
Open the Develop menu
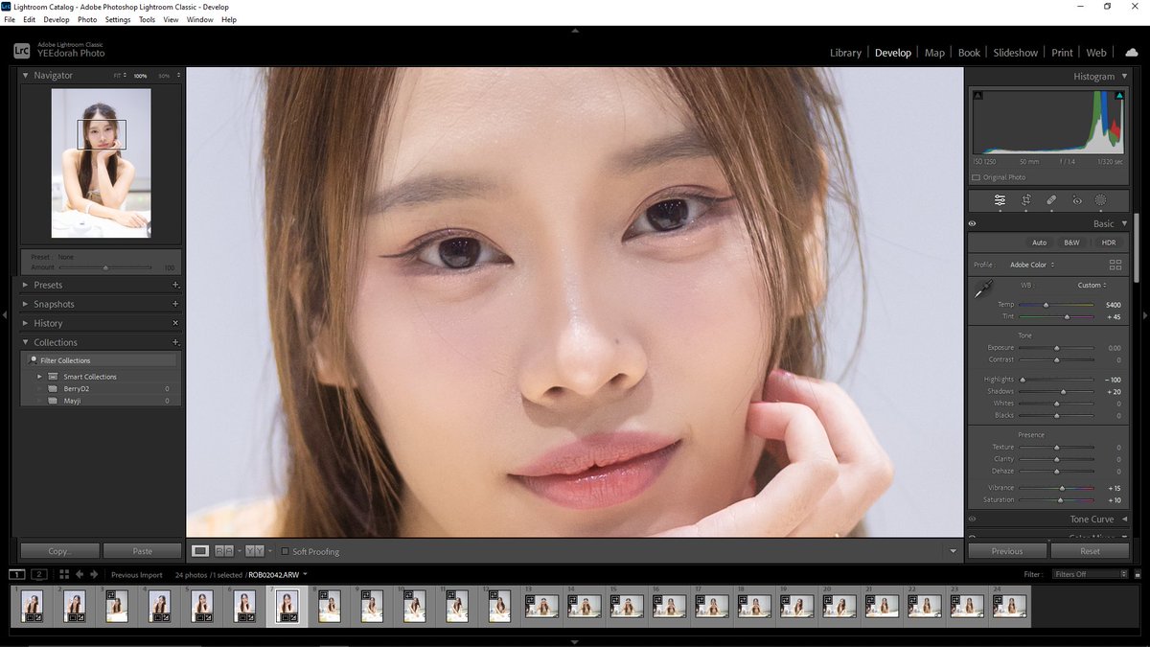57,19
